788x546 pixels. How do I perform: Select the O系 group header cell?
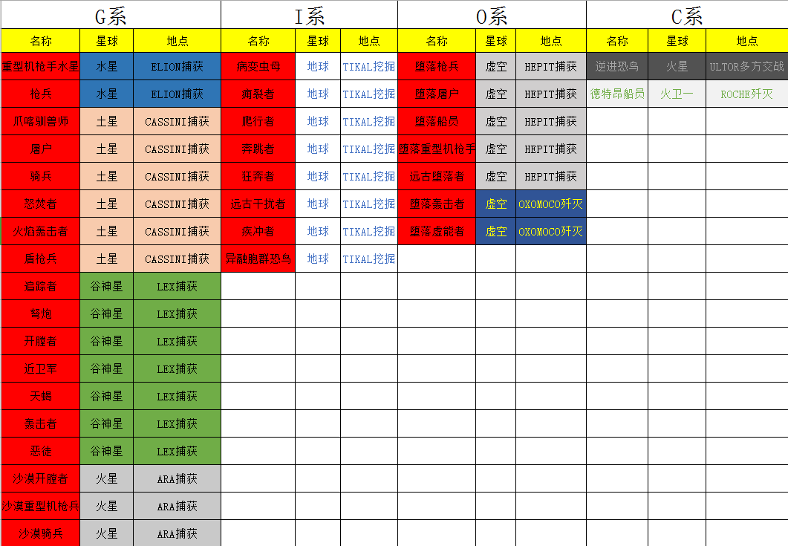click(492, 15)
